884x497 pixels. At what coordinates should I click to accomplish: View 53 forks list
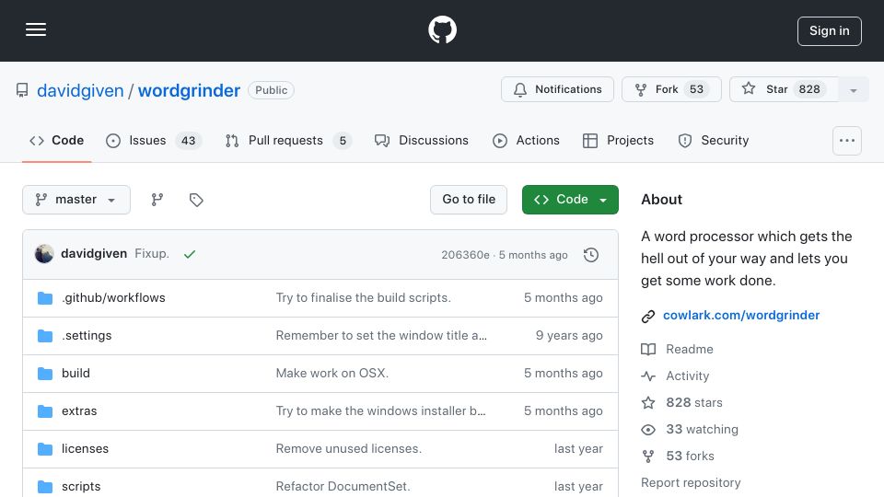678,456
